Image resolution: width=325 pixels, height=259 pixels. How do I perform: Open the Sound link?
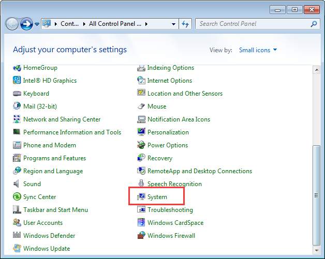[32, 184]
